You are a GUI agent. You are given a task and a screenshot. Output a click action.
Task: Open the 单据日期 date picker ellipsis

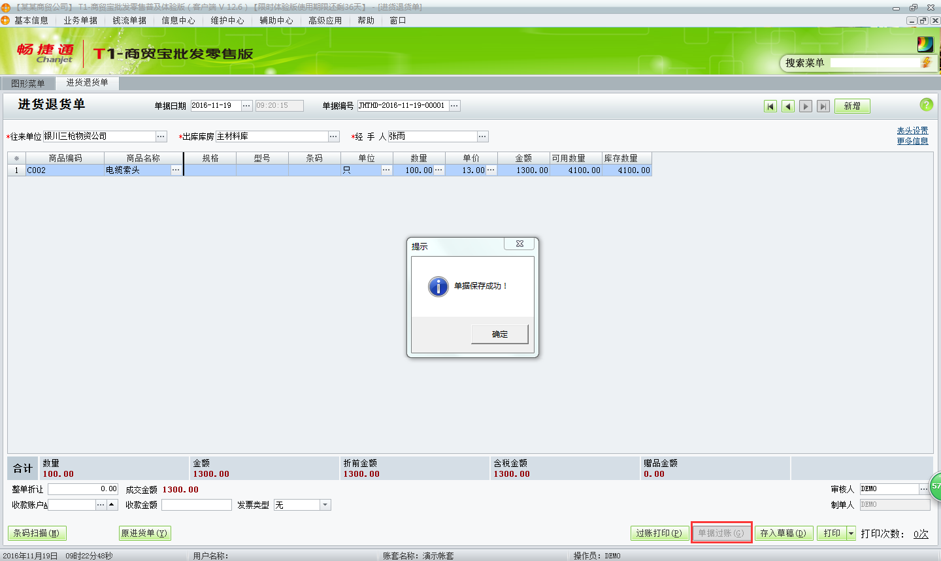point(246,105)
